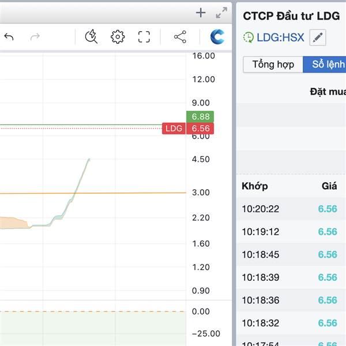Click the Khớp column header
This screenshot has height=346, width=346.
255,186
